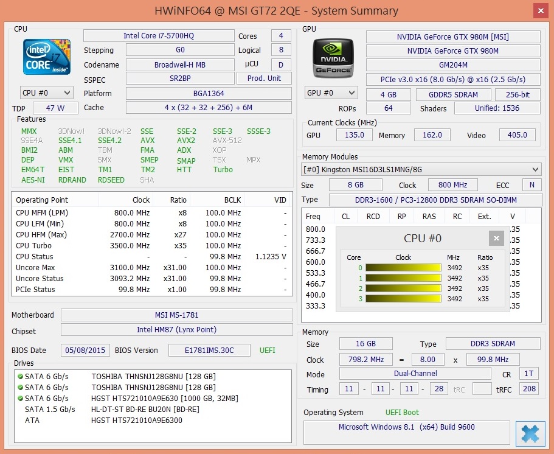Select the "PCIe Status" row
Image resolution: width=554 pixels, height=454 pixels.
(152, 290)
